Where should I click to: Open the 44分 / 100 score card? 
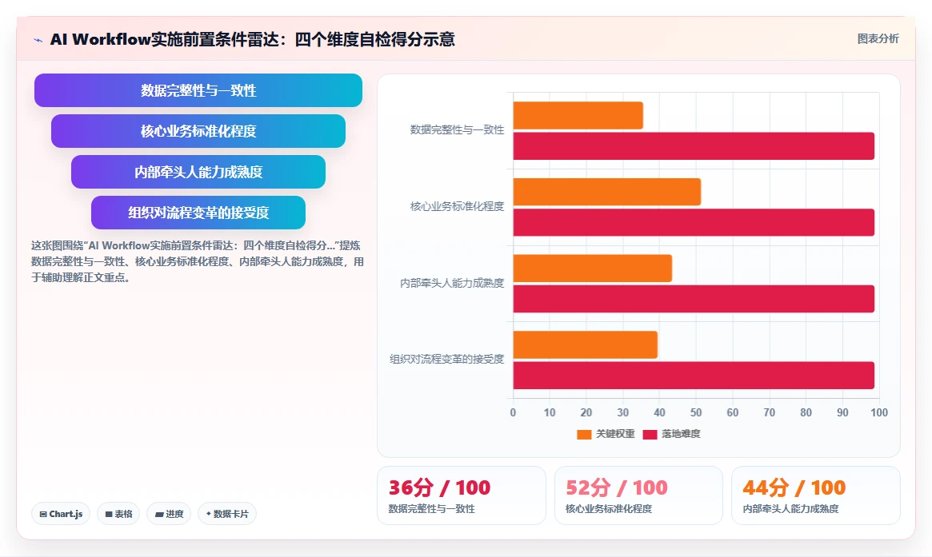pos(815,495)
